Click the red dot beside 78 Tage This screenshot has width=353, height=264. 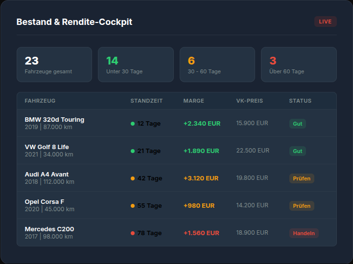(x=133, y=233)
